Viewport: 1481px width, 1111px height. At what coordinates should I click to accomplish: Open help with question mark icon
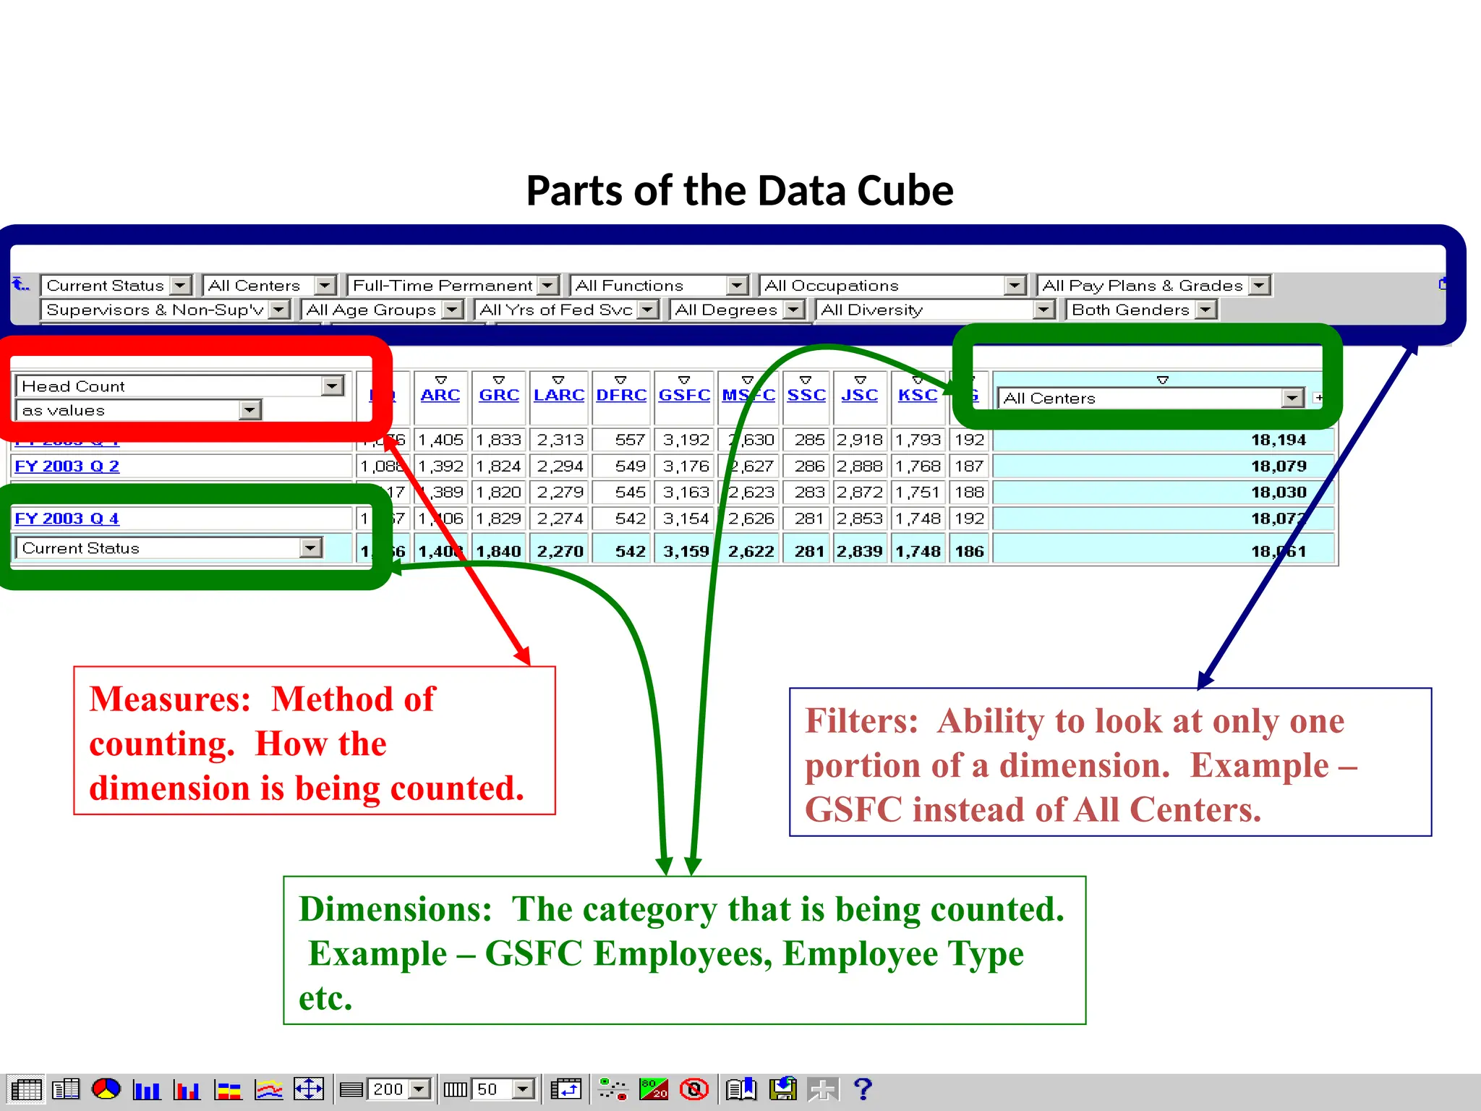pos(863,1089)
